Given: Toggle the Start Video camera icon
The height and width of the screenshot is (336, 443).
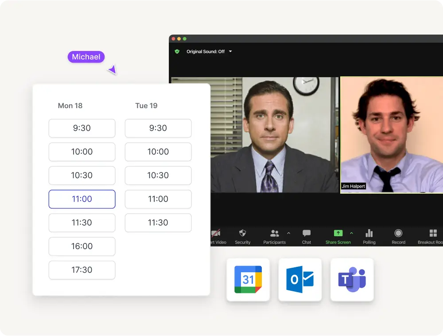Looking at the screenshot, I should pyautogui.click(x=216, y=234).
